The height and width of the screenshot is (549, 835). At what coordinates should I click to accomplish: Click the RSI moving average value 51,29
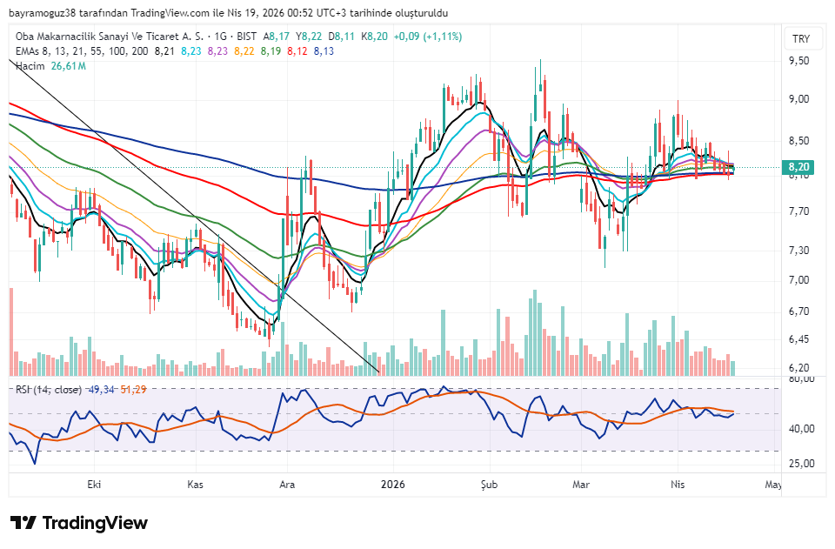click(133, 390)
